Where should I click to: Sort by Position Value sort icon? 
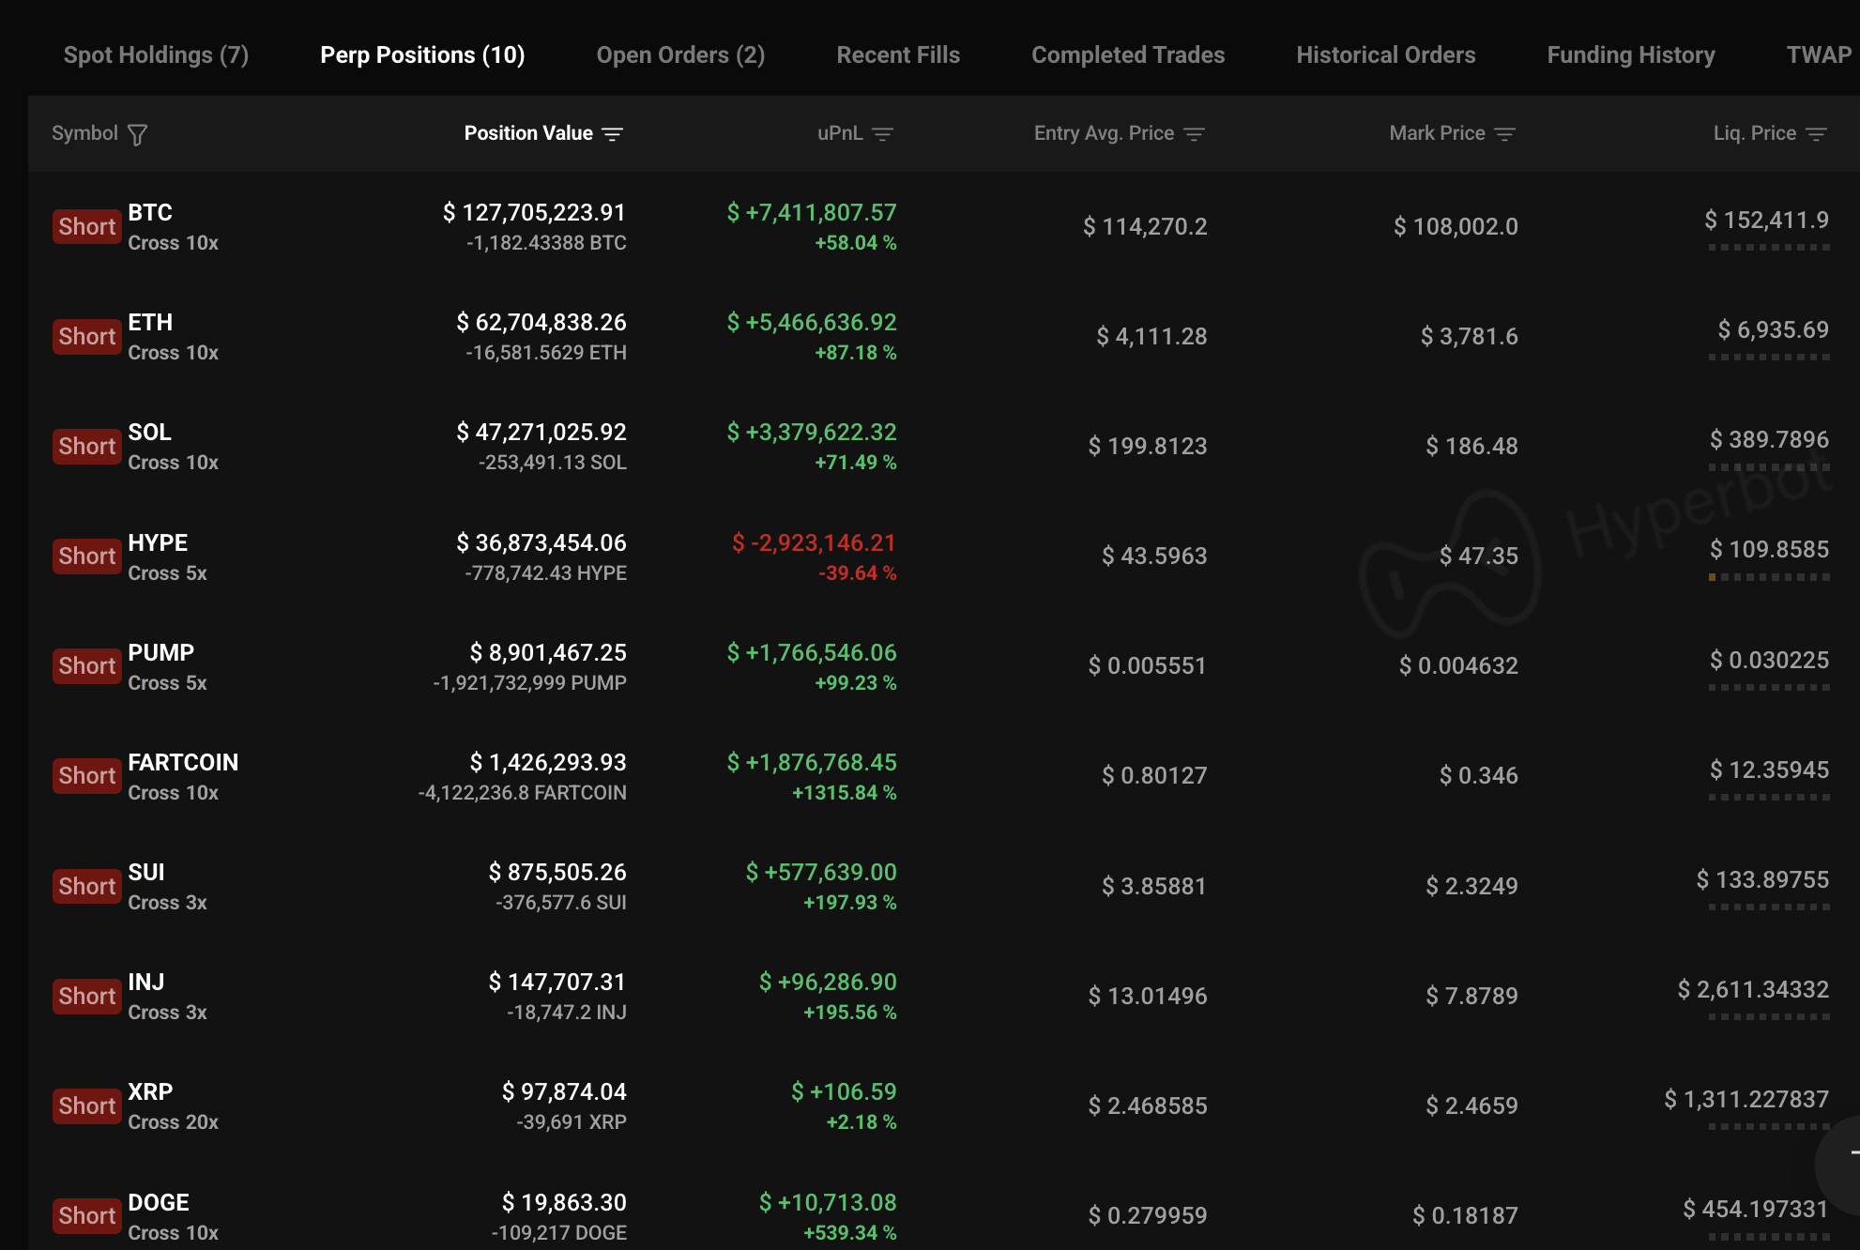point(613,134)
